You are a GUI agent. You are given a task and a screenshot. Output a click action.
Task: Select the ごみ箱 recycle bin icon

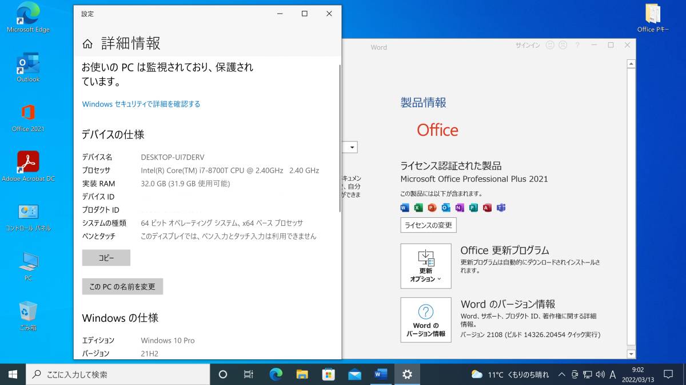(28, 316)
